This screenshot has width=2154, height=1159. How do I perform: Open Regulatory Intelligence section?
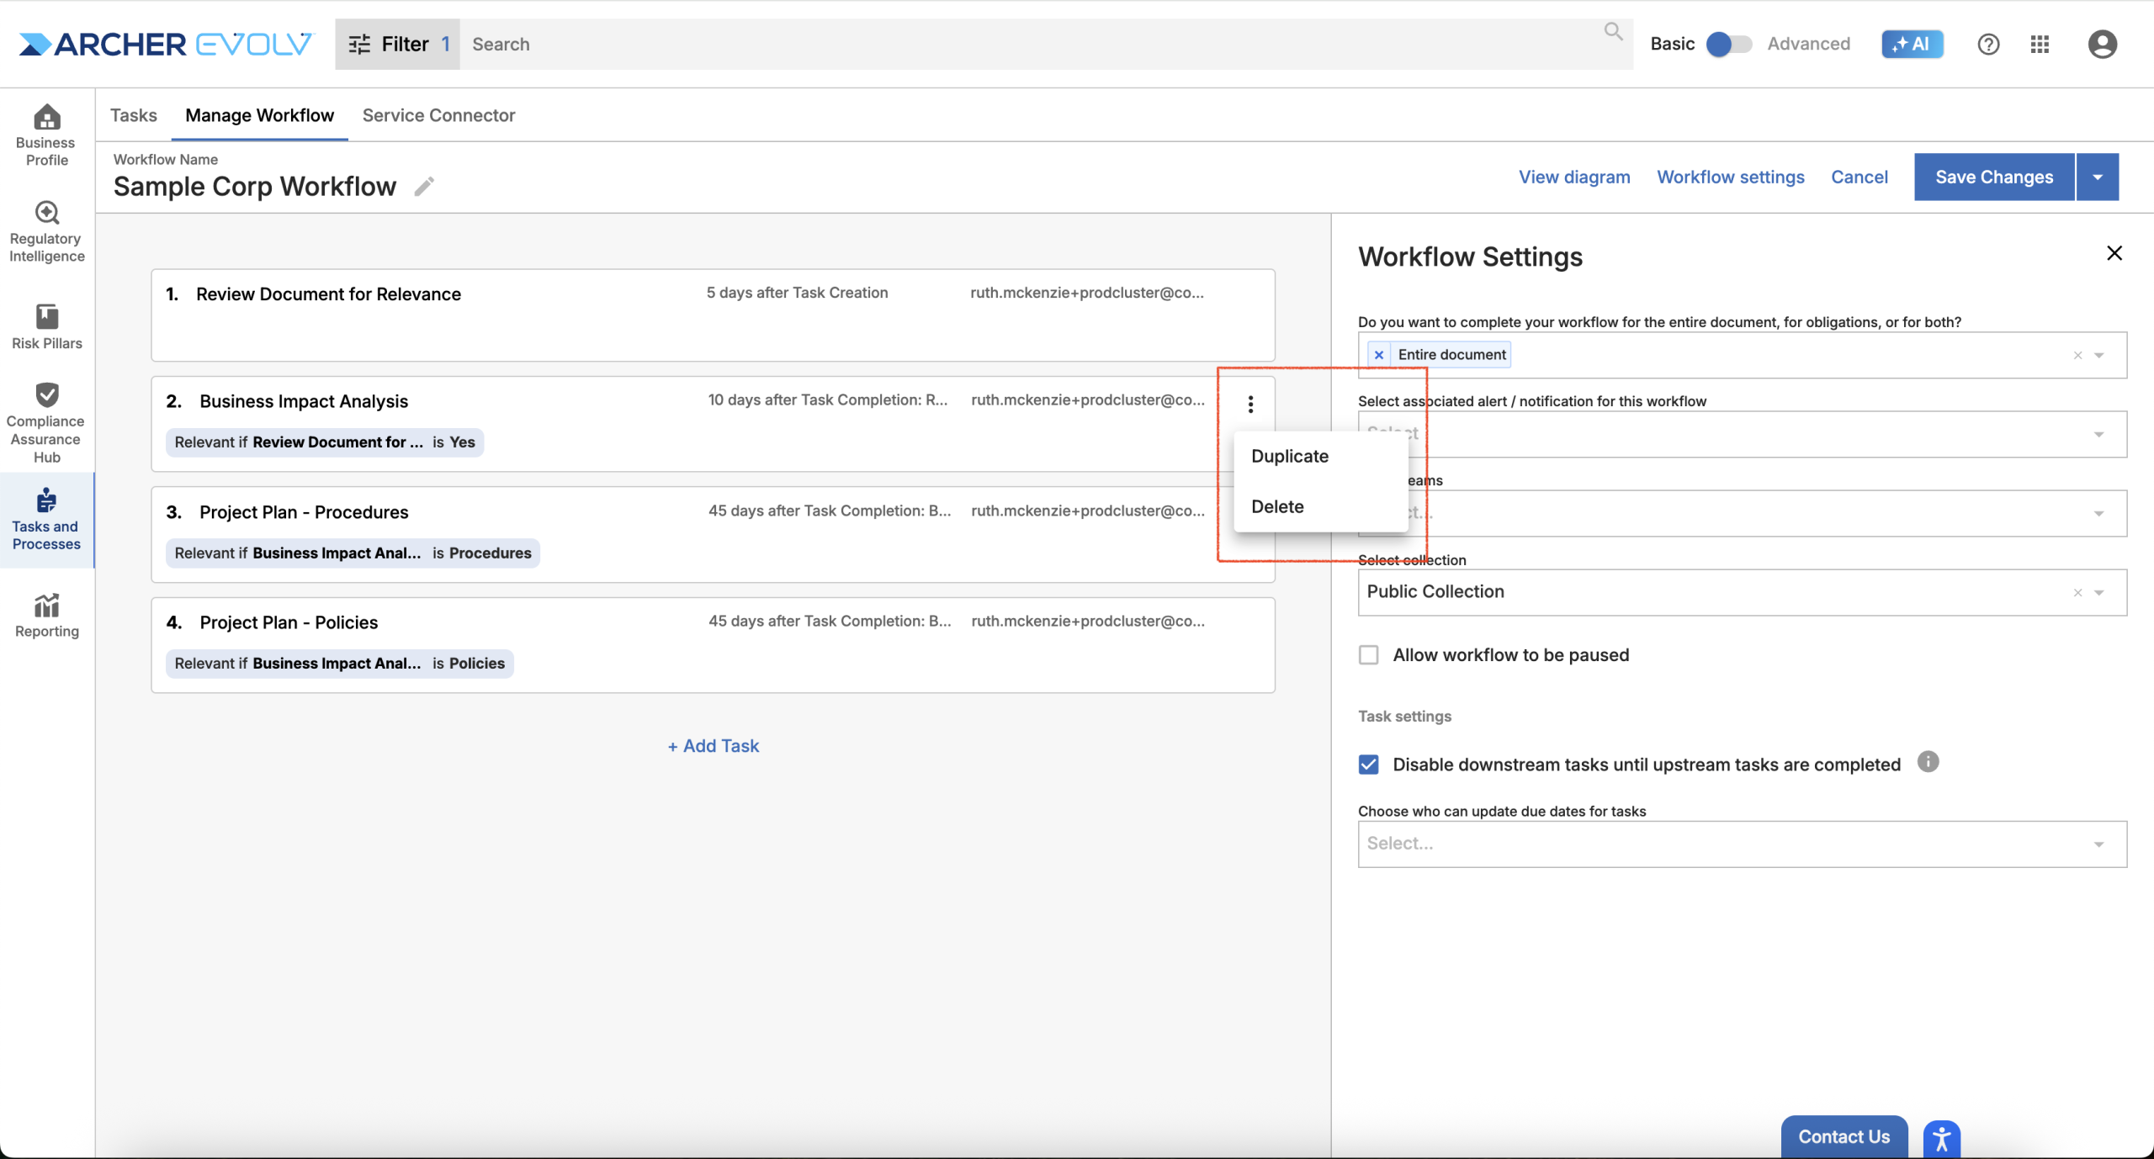tap(46, 231)
